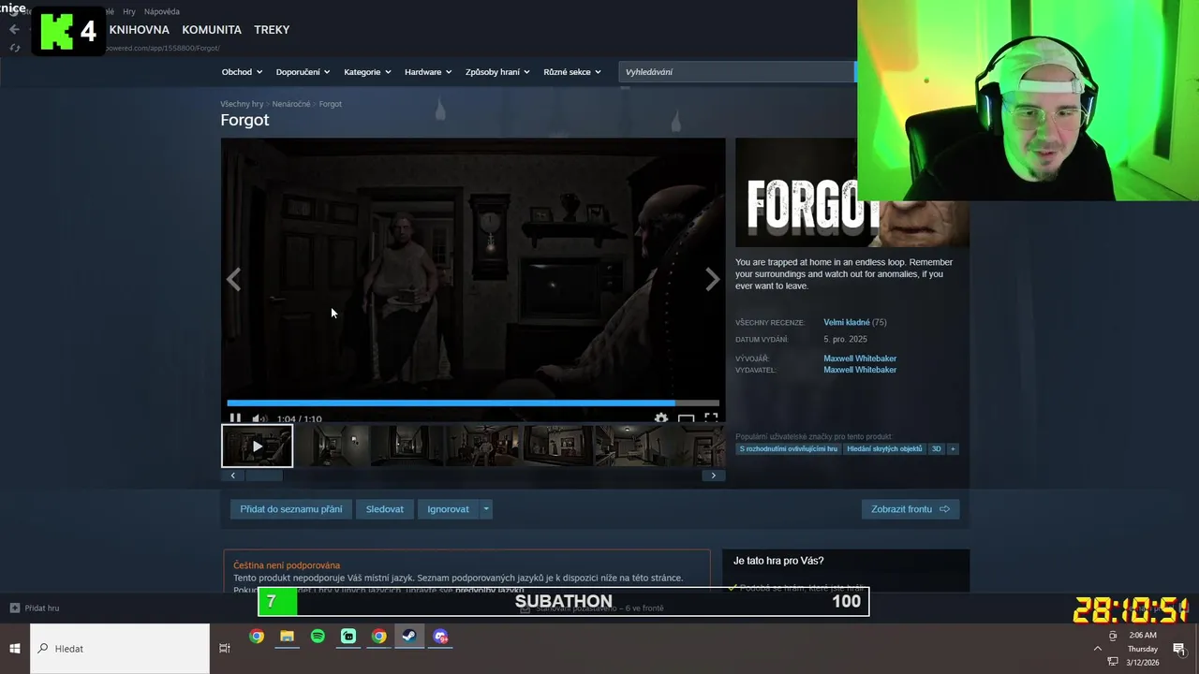This screenshot has width=1199, height=674.
Task: Select the trailer video thumbnail with play icon
Action: [257, 446]
